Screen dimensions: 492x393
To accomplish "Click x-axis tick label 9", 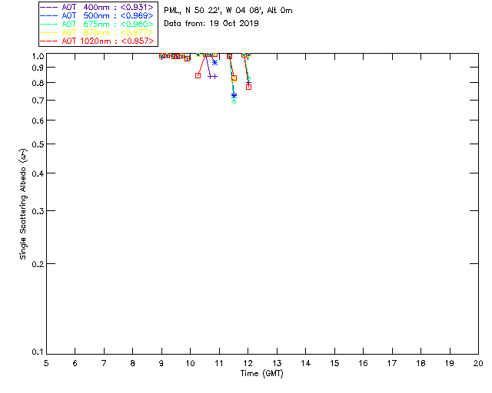I will point(161,363).
